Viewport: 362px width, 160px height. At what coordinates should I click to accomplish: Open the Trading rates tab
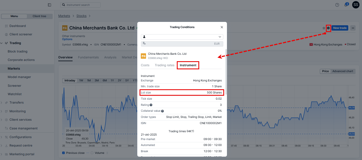point(164,65)
